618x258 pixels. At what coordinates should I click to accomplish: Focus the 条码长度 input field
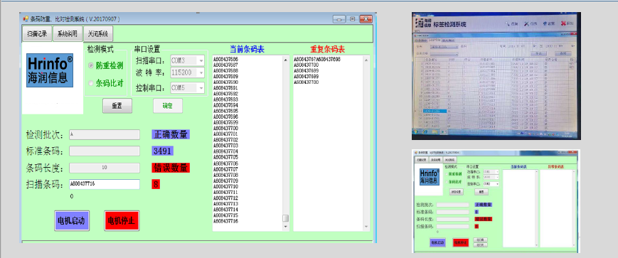[105, 168]
